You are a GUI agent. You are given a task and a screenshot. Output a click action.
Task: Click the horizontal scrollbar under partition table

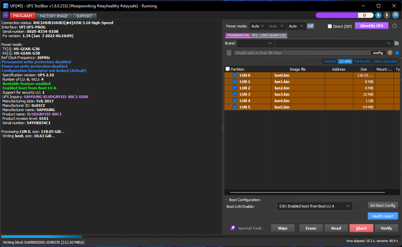(x=307, y=192)
